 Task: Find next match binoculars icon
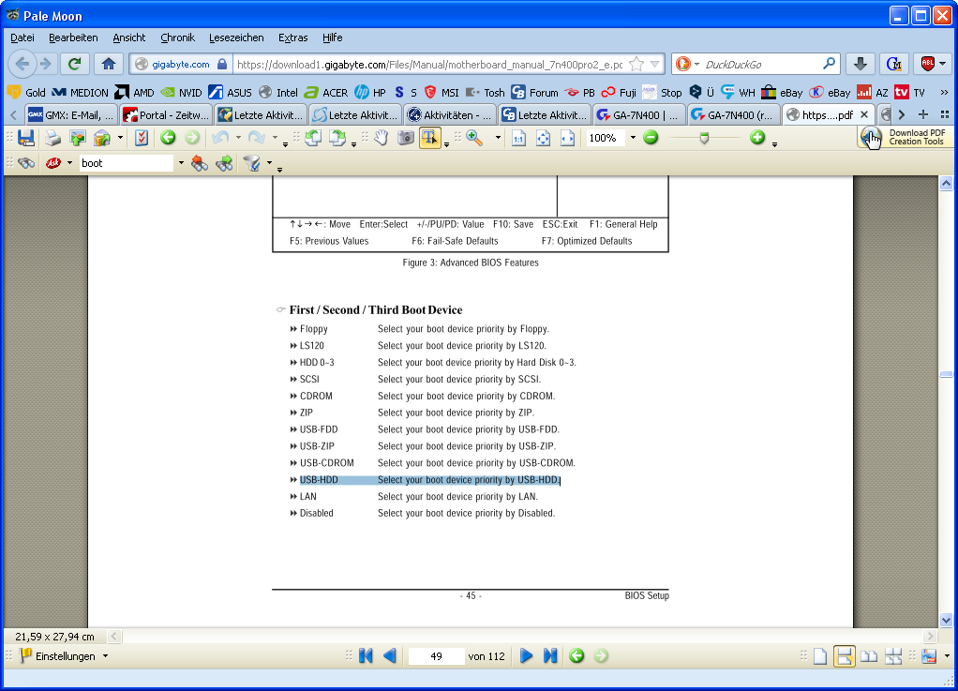[224, 163]
